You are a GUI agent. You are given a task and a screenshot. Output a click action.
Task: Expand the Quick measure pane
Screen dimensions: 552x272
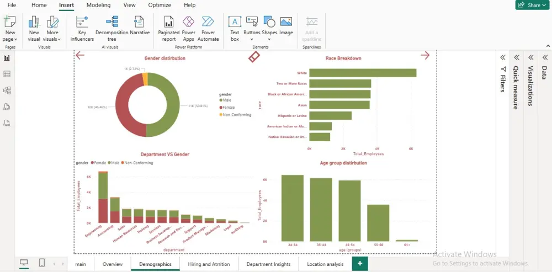pyautogui.click(x=517, y=57)
